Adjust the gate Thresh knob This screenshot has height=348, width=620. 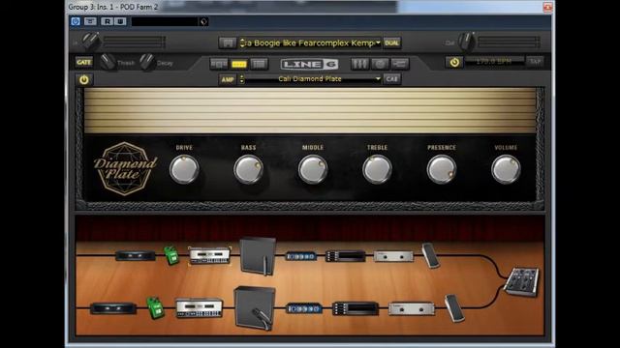click(108, 62)
